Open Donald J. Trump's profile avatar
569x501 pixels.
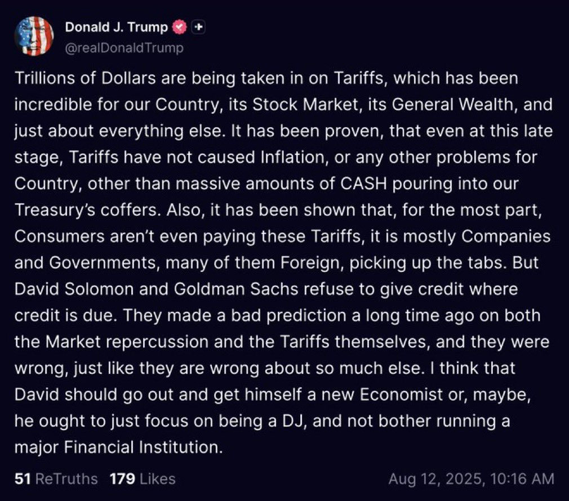pos(34,36)
